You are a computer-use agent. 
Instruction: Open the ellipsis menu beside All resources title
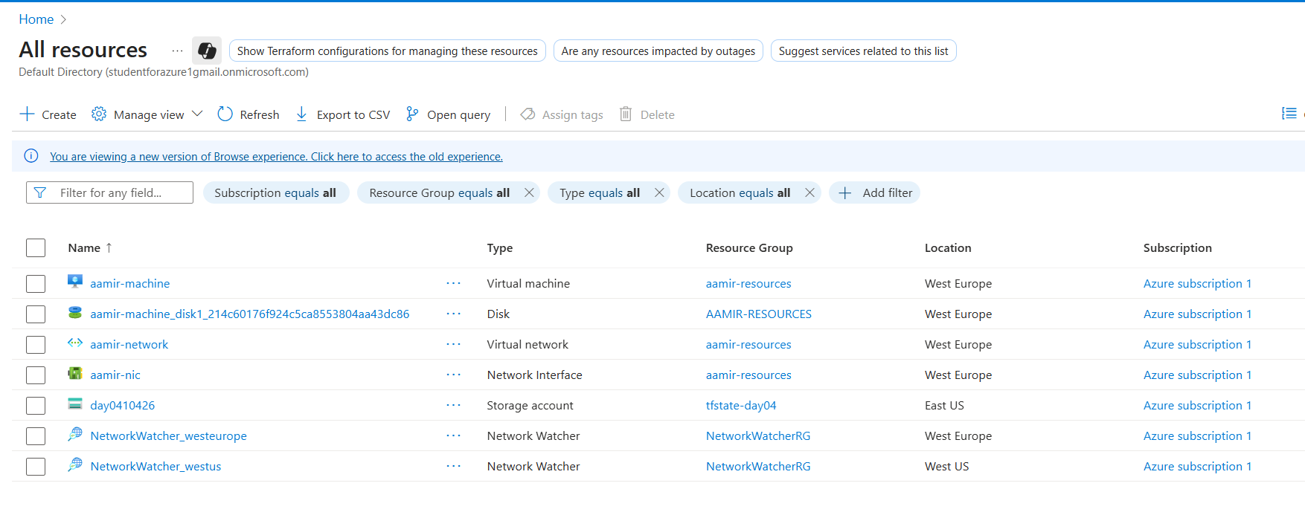177,51
